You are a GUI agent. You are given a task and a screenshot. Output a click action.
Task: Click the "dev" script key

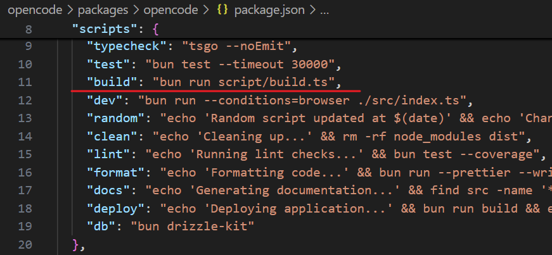click(105, 101)
